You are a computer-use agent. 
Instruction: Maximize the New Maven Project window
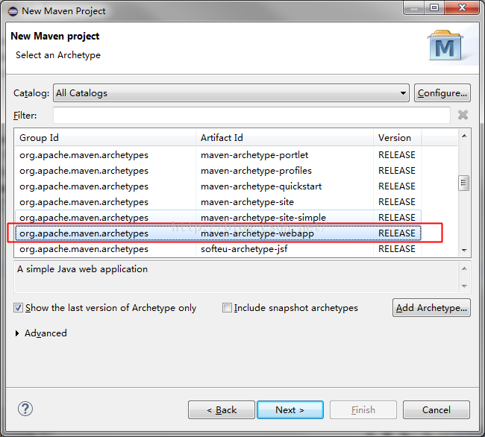pyautogui.click(x=434, y=7)
